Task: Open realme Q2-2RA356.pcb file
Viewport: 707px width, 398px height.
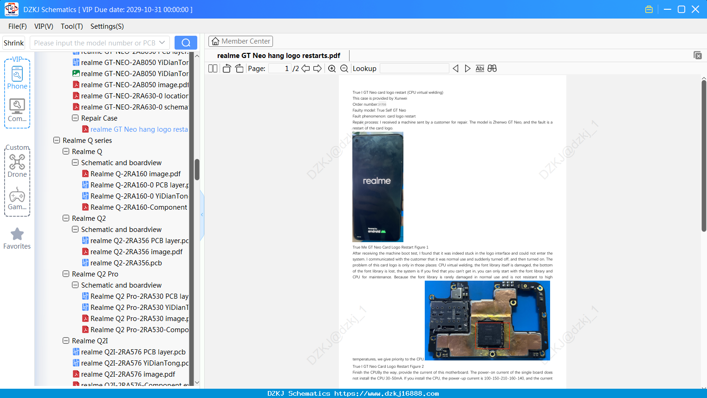Action: (122, 263)
